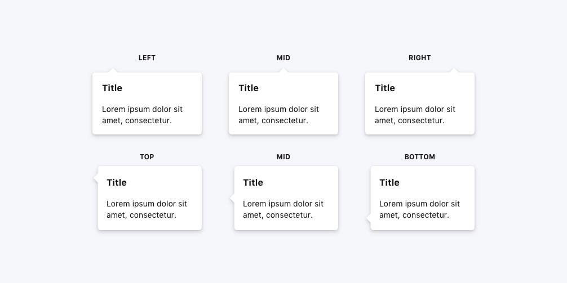Viewport: 567px width, 283px height.
Task: Click the Title text in the TOP card
Action: tap(117, 182)
